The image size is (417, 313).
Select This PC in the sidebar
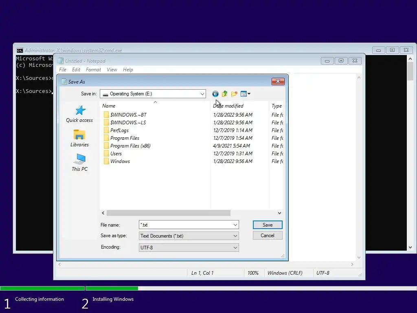tap(79, 162)
